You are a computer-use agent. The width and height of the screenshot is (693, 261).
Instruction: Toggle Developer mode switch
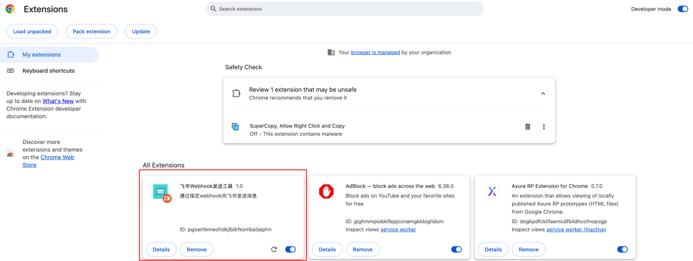coord(682,9)
